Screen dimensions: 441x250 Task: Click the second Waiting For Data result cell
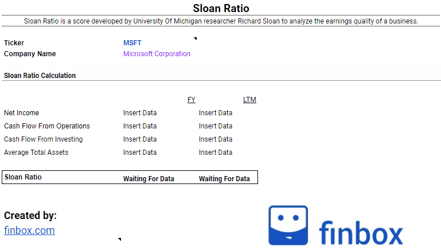click(x=224, y=179)
